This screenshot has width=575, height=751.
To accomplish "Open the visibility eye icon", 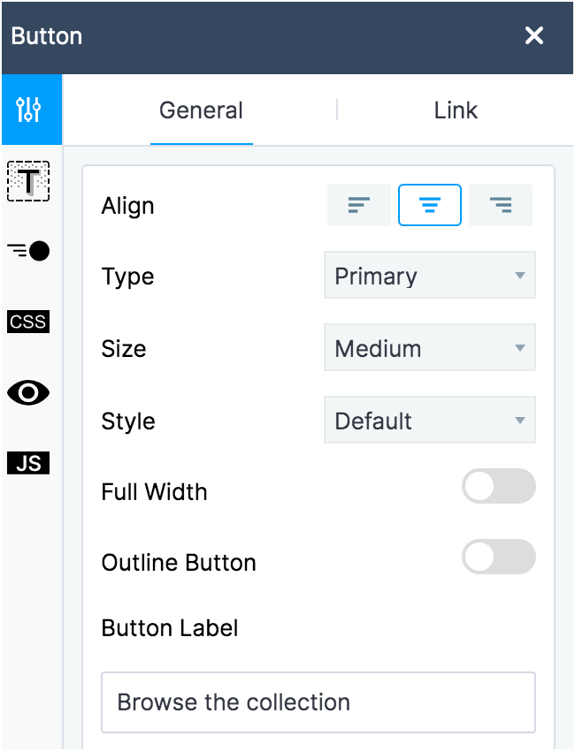I will coord(28,392).
